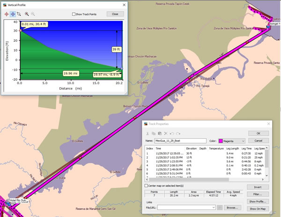
Task: Select track point row 3 at 1:23:55 PM
Action: click(205, 162)
